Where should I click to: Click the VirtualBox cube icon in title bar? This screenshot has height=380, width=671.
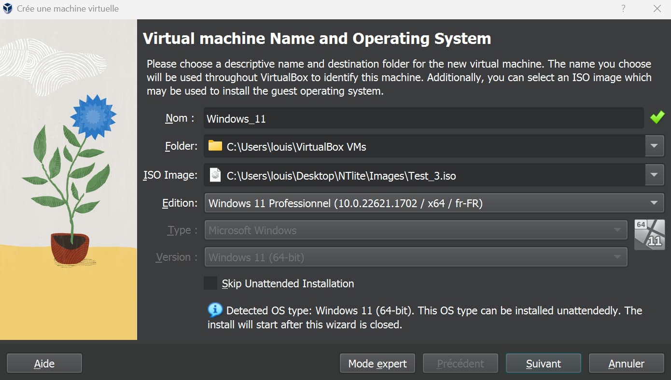point(7,8)
